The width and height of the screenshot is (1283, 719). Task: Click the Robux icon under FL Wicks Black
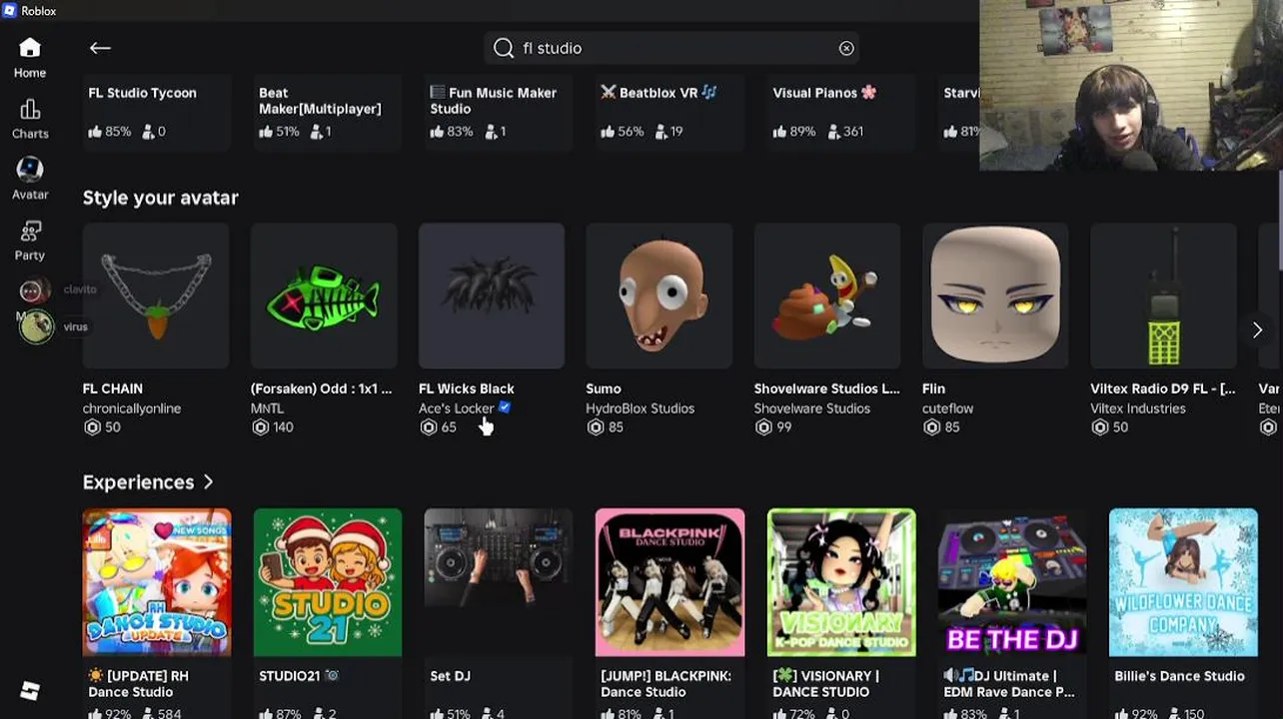[428, 426]
